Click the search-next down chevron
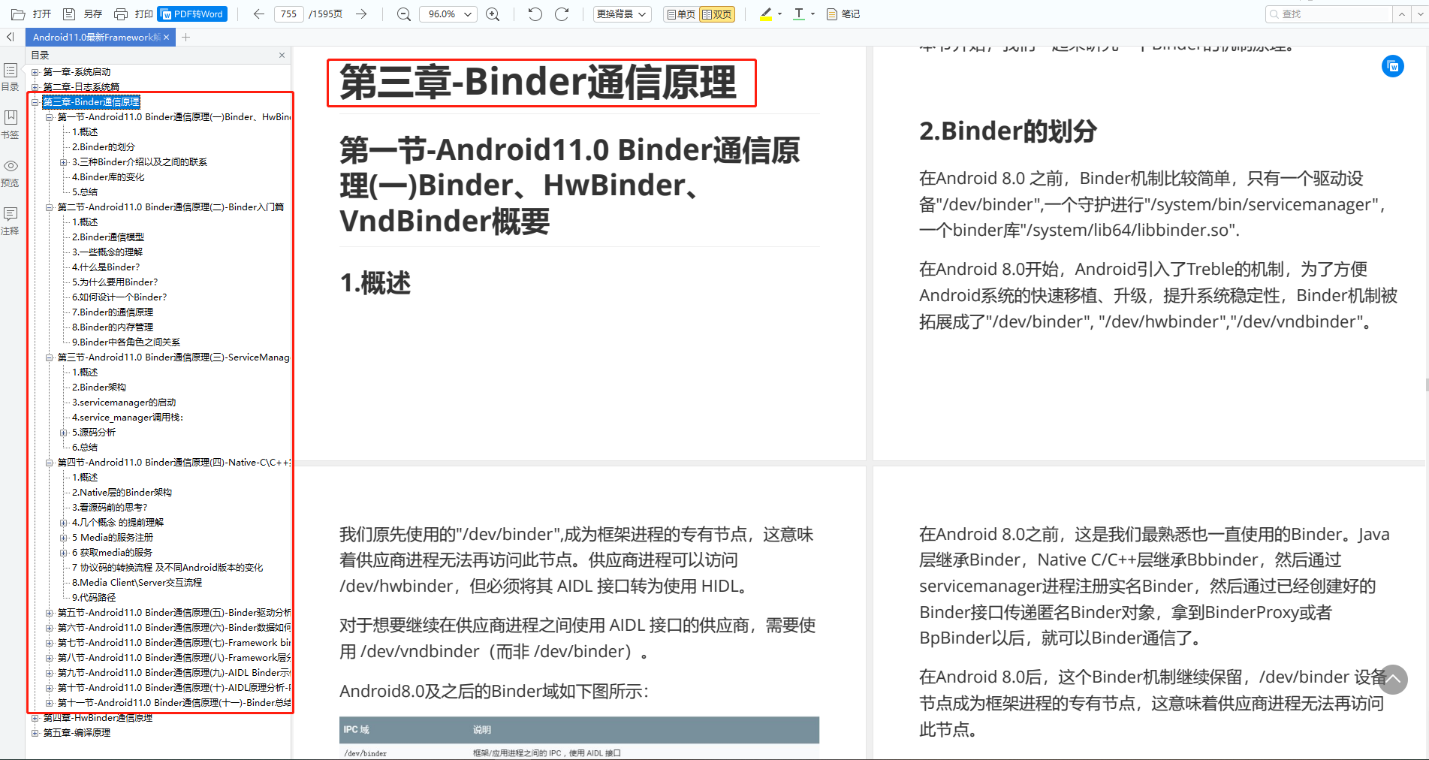1429x760 pixels. pos(1418,14)
